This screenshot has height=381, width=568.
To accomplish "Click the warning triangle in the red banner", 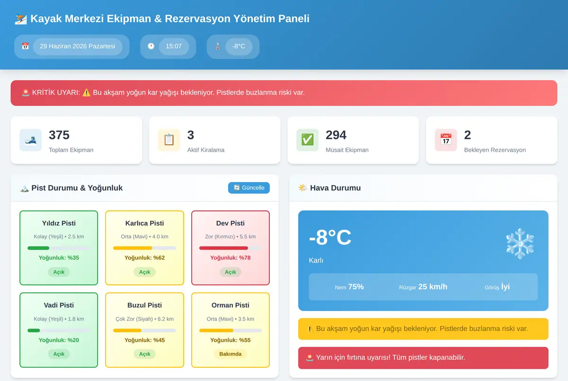I will [x=86, y=93].
